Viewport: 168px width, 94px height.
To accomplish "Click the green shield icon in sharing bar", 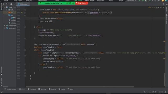I will pyautogui.click(x=73, y=3).
